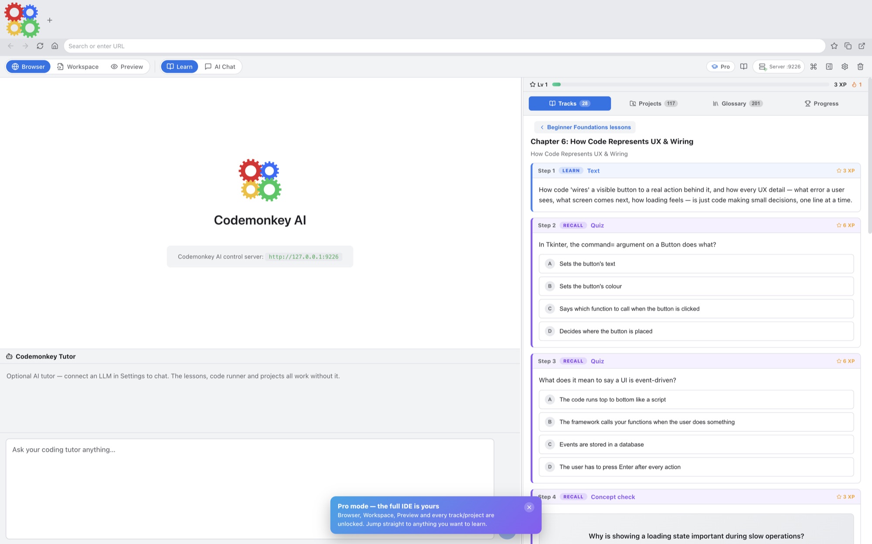Click the Step 1 Learn Text header
872x544 pixels.
point(696,171)
